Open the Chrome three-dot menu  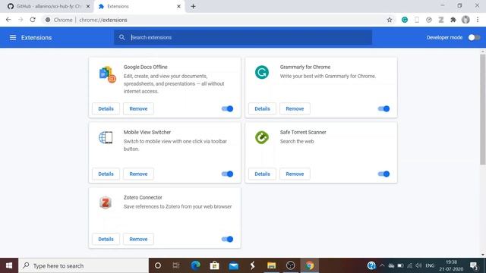tap(478, 20)
